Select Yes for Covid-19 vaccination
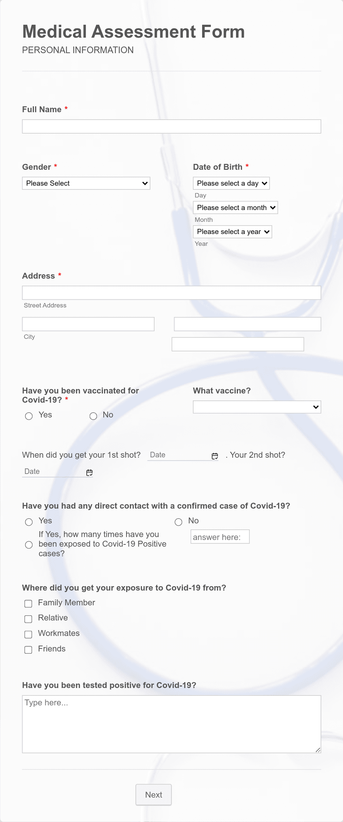 pyautogui.click(x=29, y=416)
